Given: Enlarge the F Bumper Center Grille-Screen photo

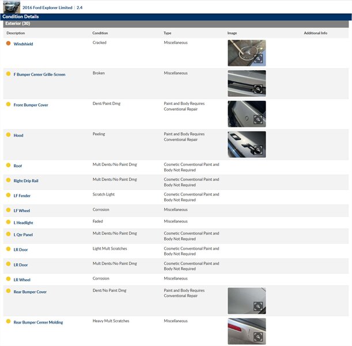Looking at the screenshot, I should coord(259,89).
